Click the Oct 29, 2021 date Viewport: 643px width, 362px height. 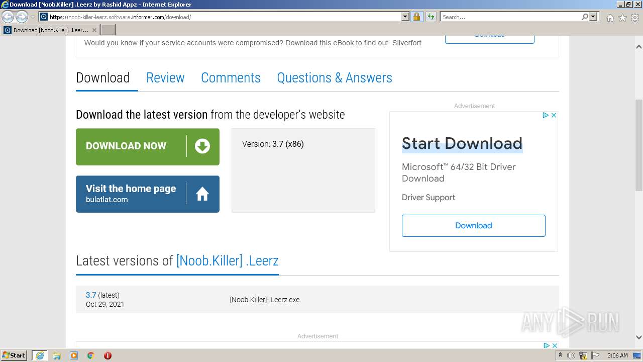tap(105, 304)
